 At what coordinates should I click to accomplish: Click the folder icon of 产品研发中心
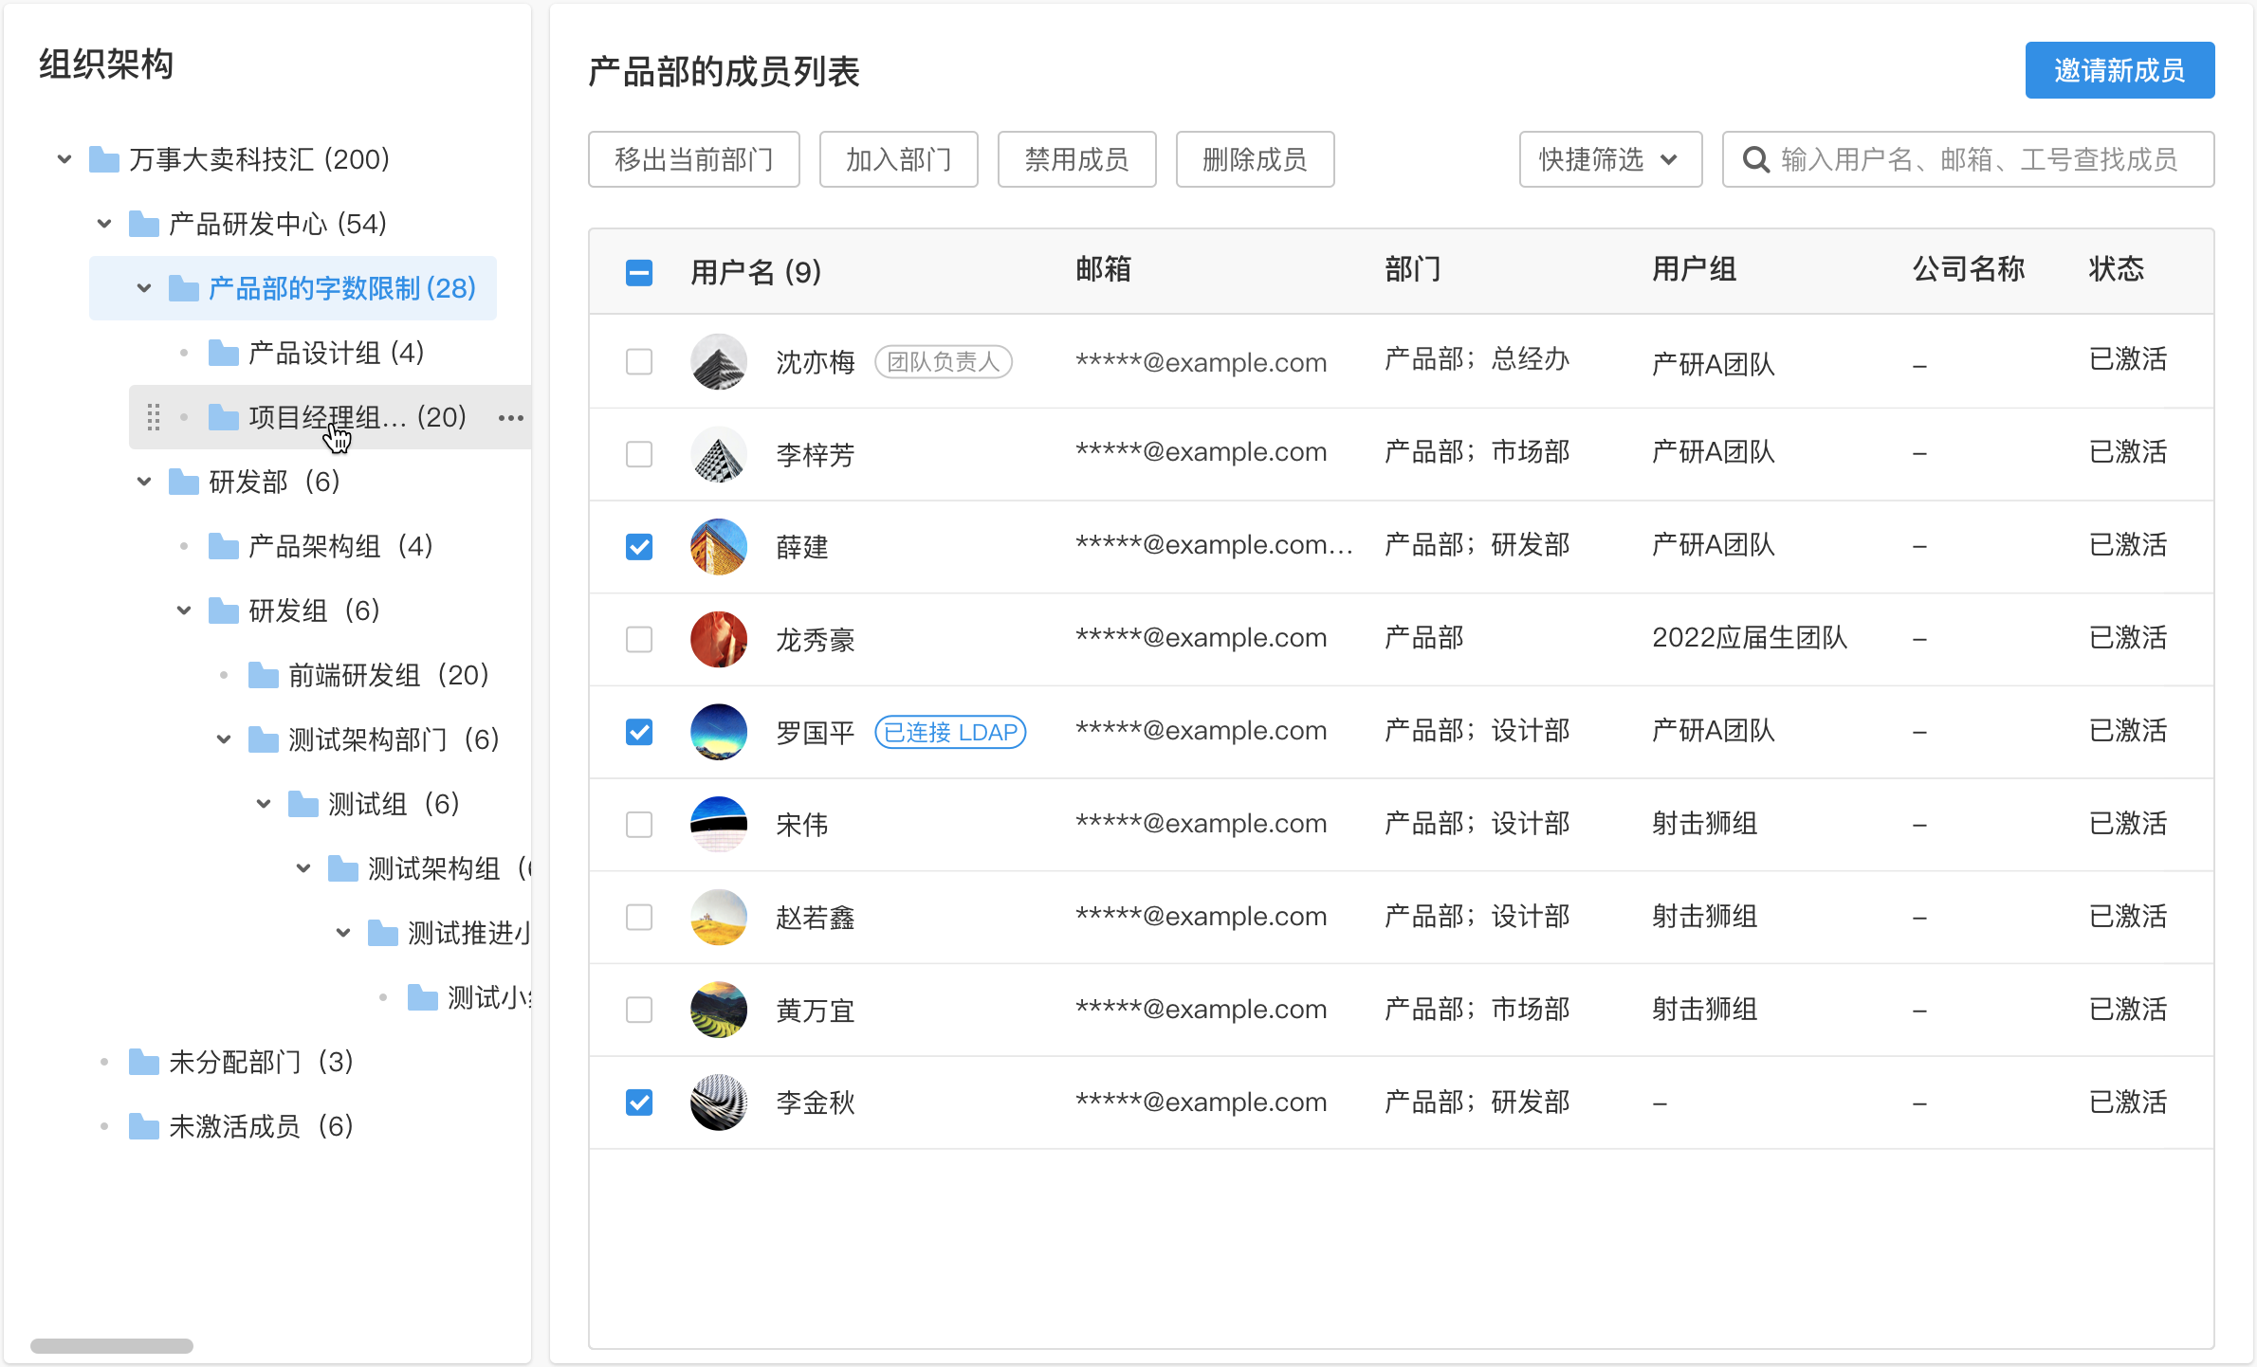pyautogui.click(x=143, y=224)
